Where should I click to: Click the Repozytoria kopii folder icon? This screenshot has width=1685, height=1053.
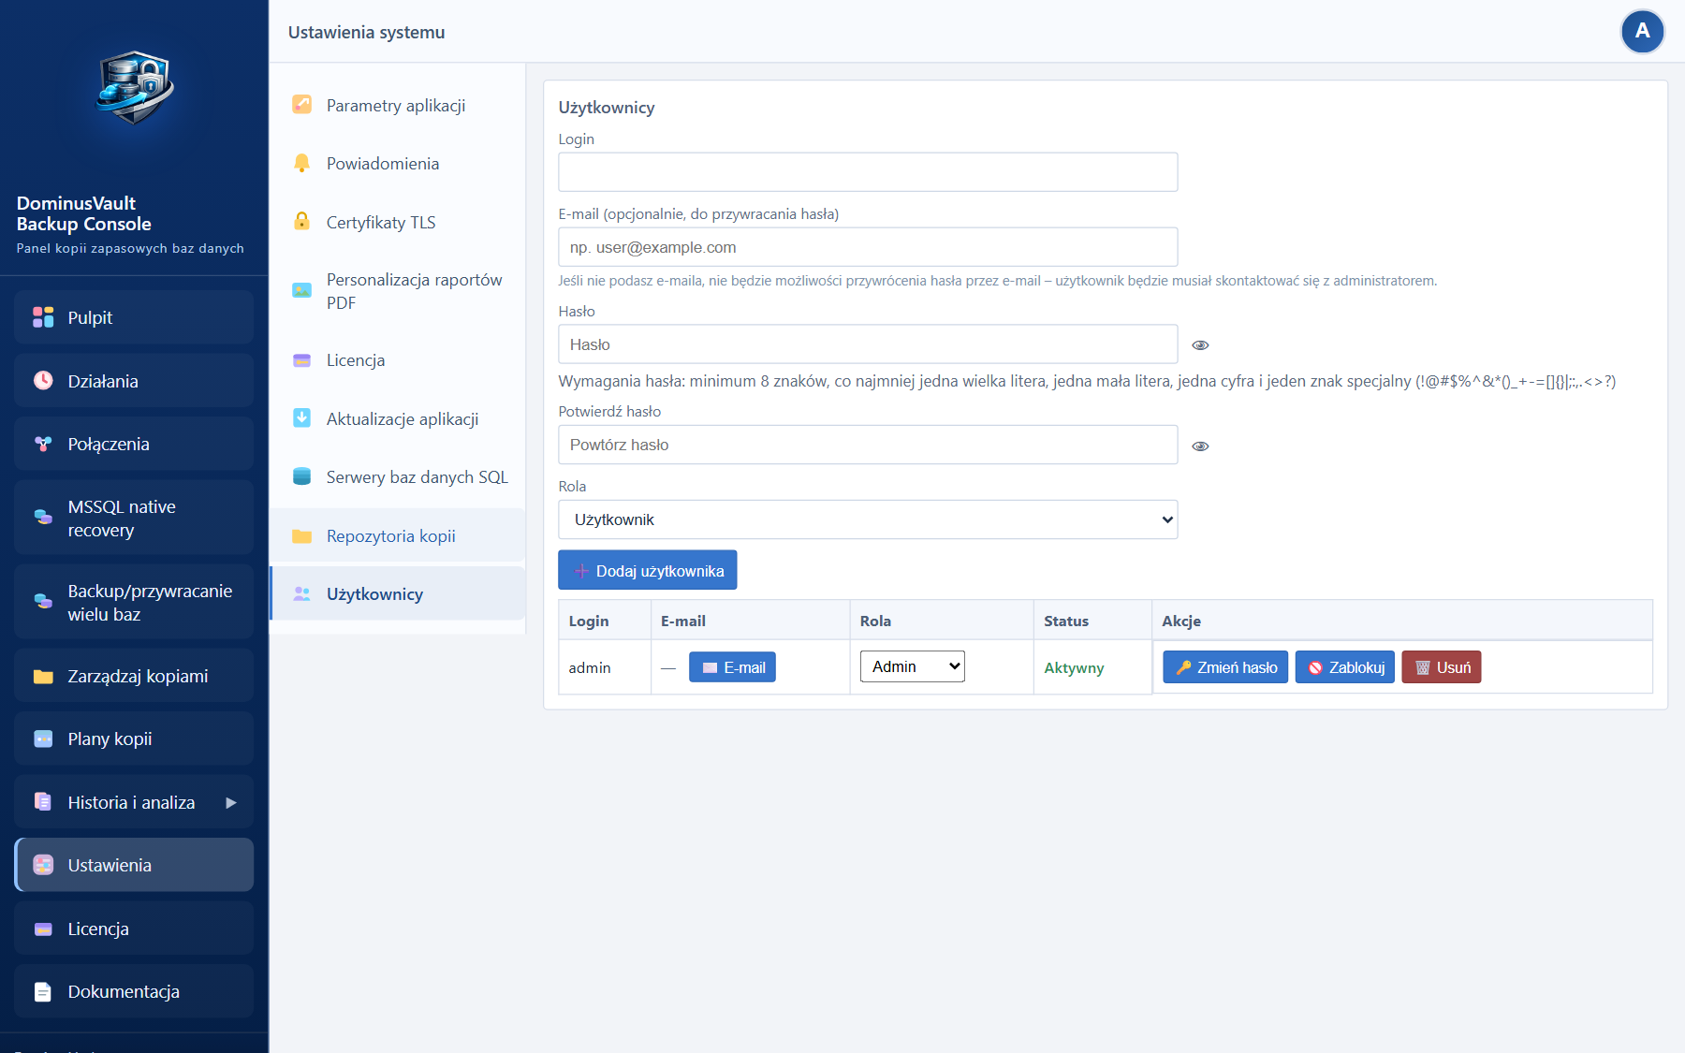click(301, 535)
